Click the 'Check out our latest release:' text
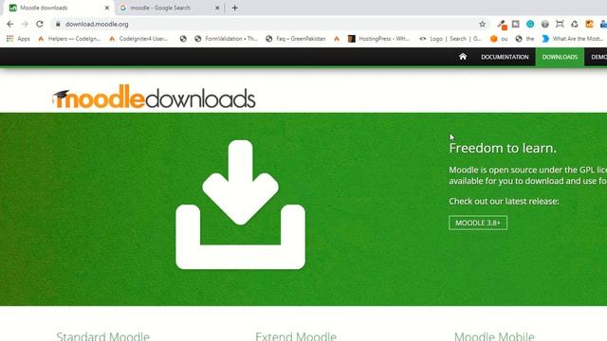Screen dimensions: 607x341 [504, 201]
